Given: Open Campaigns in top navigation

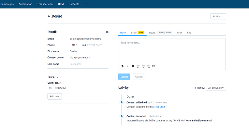Looking at the screenshot, I should click(7, 4).
